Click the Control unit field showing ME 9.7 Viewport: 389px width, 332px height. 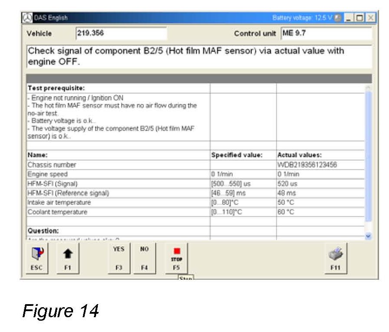(326, 34)
